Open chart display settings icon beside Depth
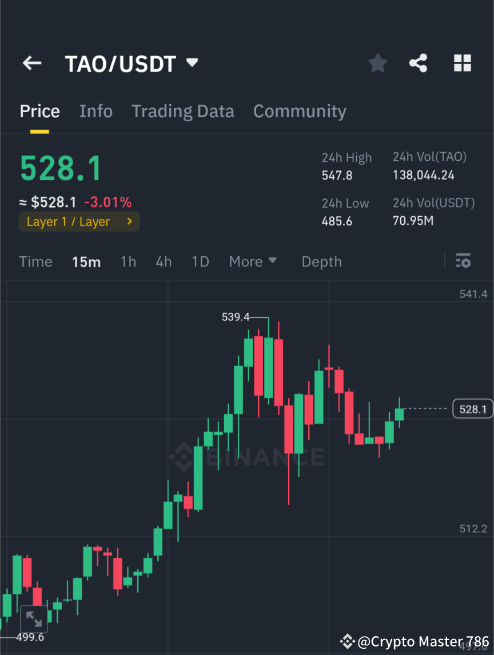494x655 pixels. pyautogui.click(x=463, y=261)
